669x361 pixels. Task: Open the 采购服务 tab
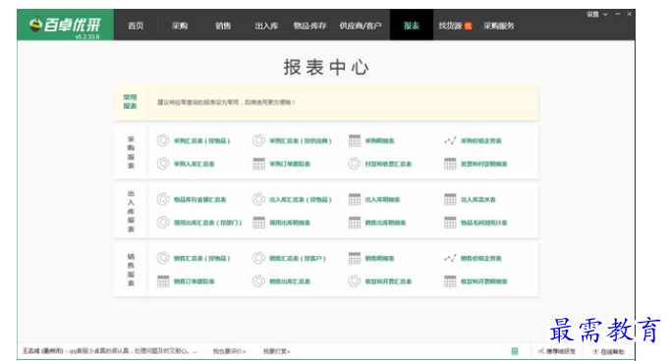click(499, 26)
